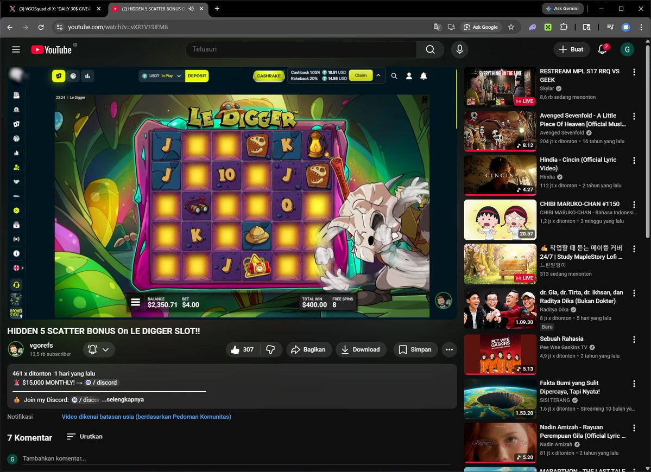Mute the tab via speaker icon

click(x=191, y=9)
